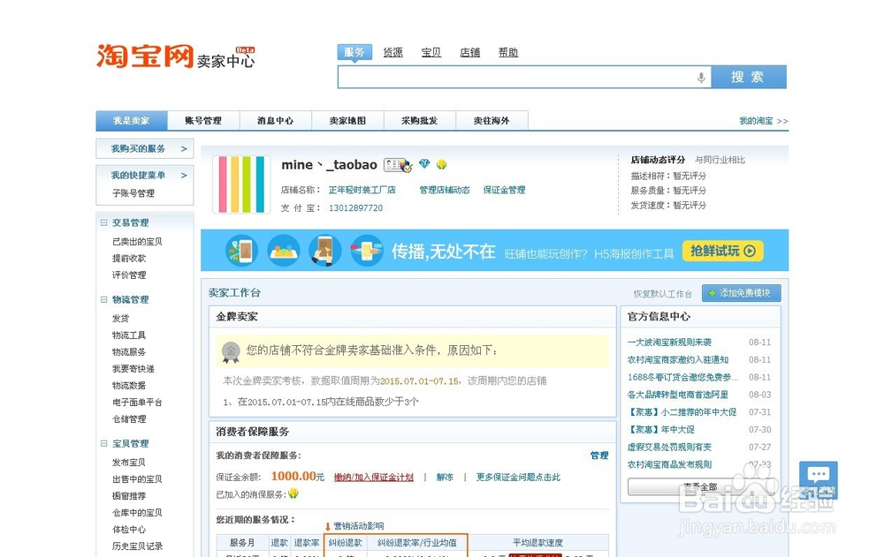This screenshot has height=557, width=884.
Task: Click 管理 link in 消费者保障服务
Action: [599, 455]
